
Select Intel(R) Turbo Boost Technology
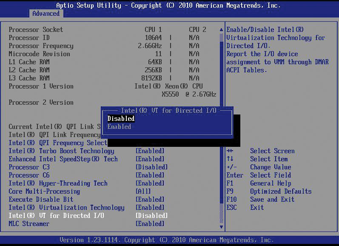[x=61, y=151]
